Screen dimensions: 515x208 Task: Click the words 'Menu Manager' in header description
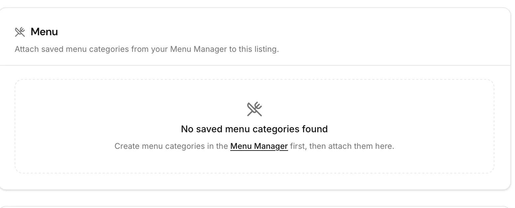[199, 49]
